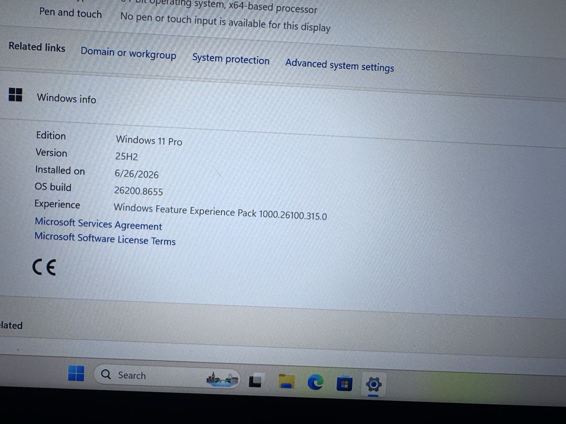Click "No pen or touch input" text
This screenshot has width=566, height=424.
225,22
